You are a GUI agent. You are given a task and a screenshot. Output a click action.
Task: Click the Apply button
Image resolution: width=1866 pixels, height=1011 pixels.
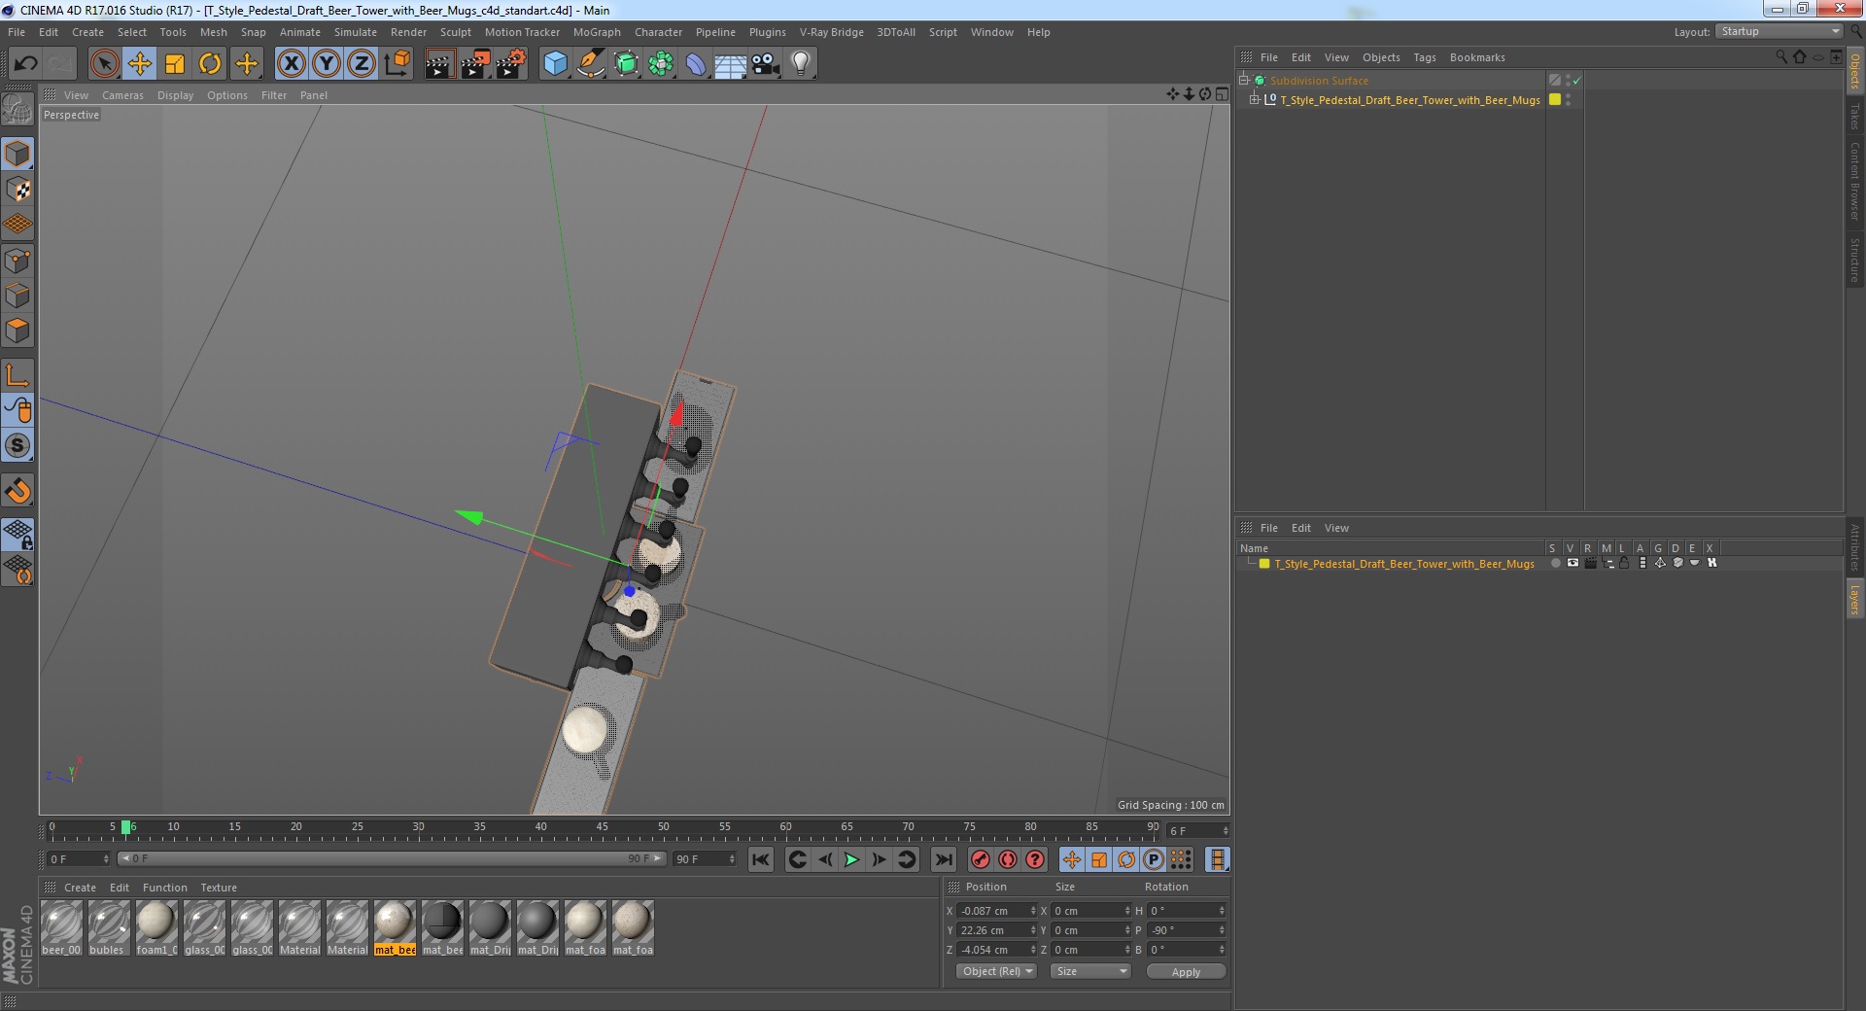[x=1186, y=971]
